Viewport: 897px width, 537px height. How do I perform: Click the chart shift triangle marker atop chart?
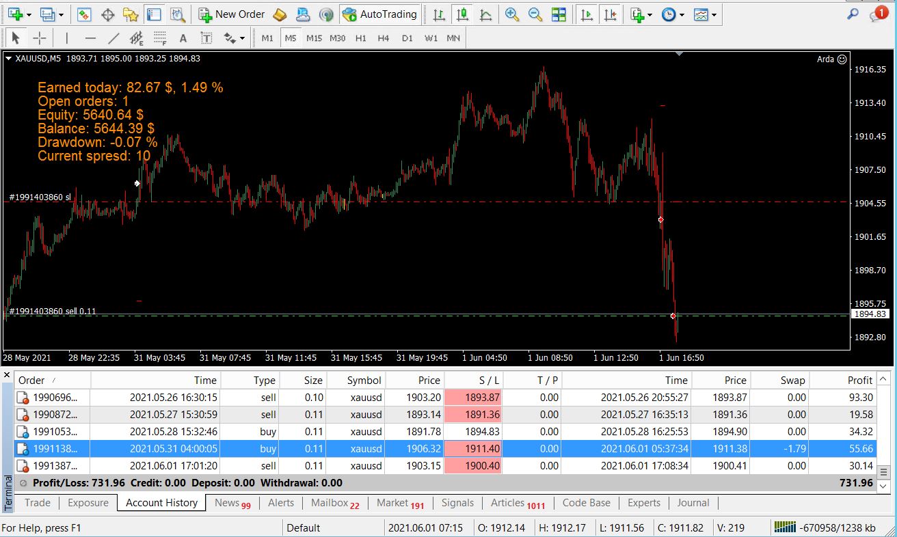(x=679, y=54)
